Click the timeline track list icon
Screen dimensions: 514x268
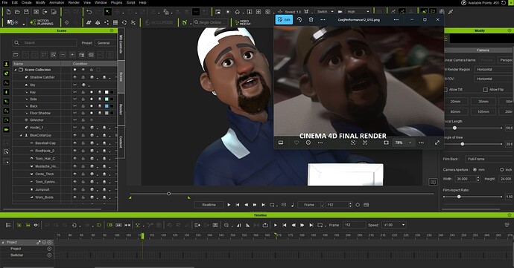(x=8, y=225)
